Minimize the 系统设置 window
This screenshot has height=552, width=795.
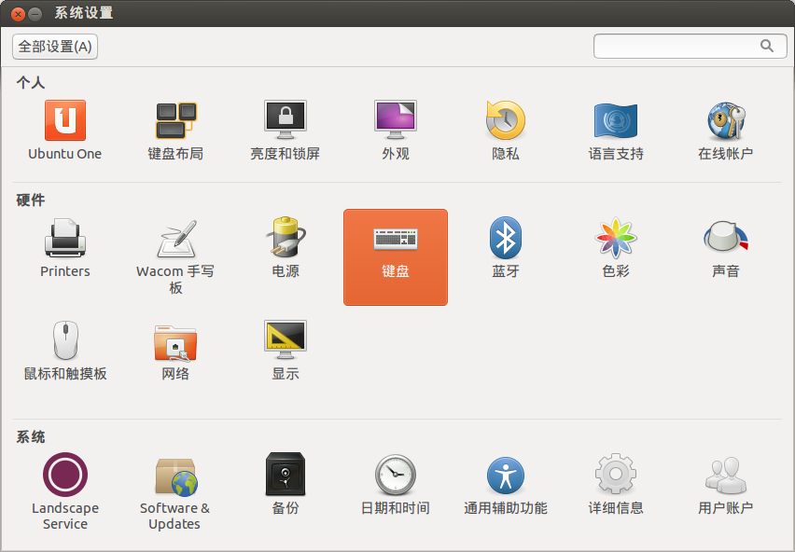[x=35, y=14]
